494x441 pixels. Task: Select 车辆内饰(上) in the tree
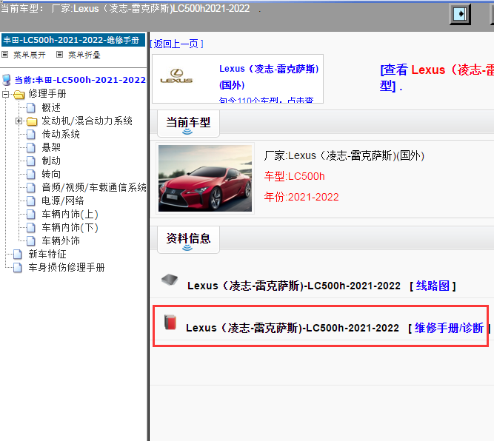pos(70,215)
